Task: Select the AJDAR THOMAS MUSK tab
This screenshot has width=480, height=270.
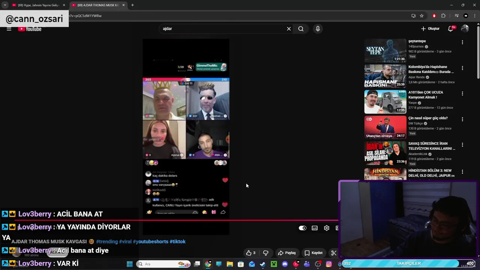Action: (x=98, y=5)
